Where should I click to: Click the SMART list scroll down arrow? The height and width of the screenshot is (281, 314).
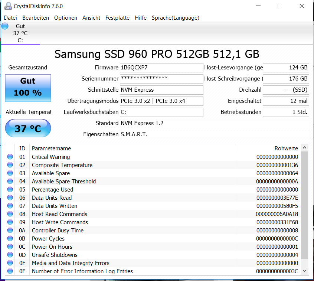click(305, 271)
